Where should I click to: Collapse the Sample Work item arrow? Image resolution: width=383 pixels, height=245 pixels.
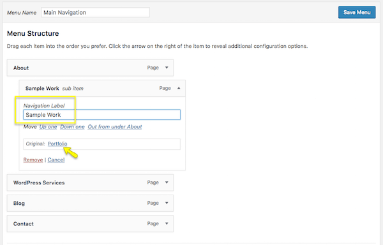pyautogui.click(x=179, y=88)
